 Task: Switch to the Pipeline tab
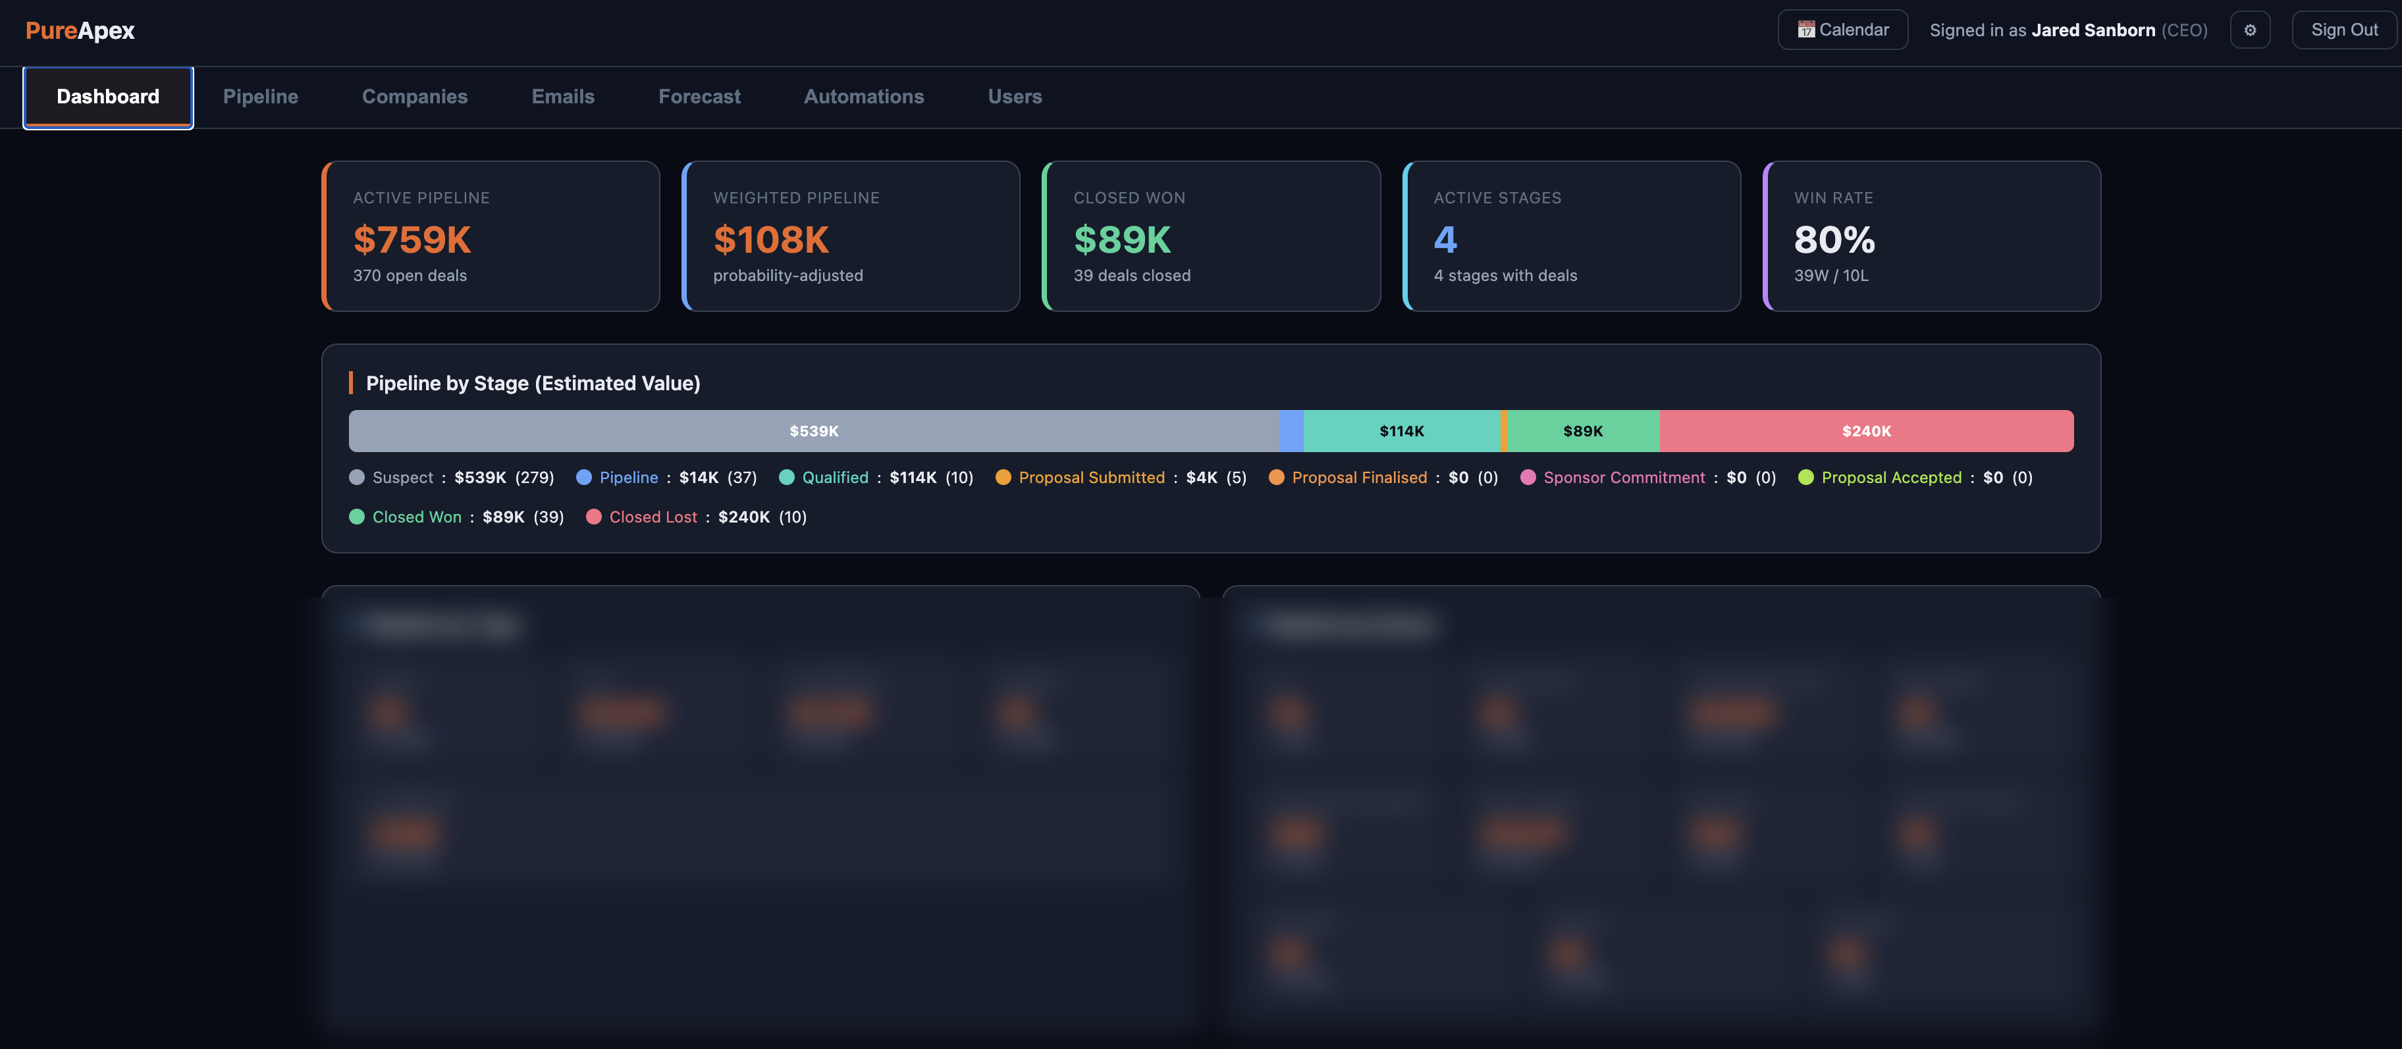pos(260,97)
